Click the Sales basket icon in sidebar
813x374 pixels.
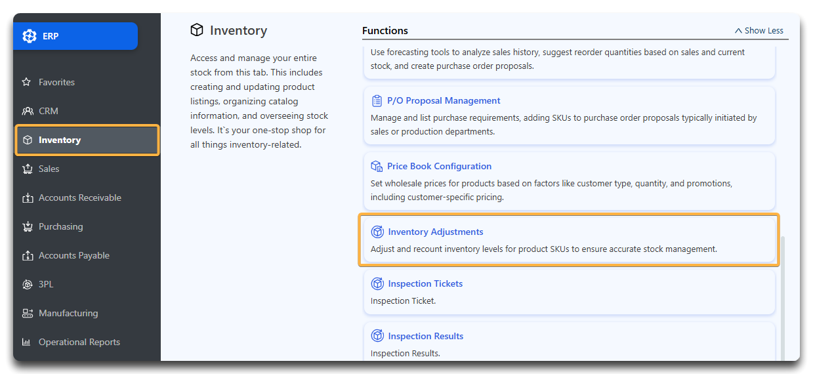pos(27,169)
